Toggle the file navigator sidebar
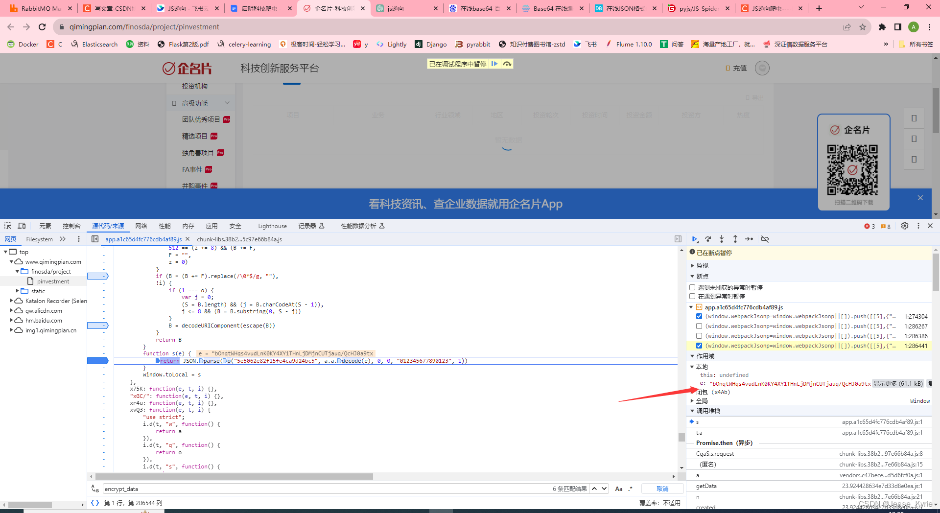The height and width of the screenshot is (513, 940). pyautogui.click(x=95, y=239)
